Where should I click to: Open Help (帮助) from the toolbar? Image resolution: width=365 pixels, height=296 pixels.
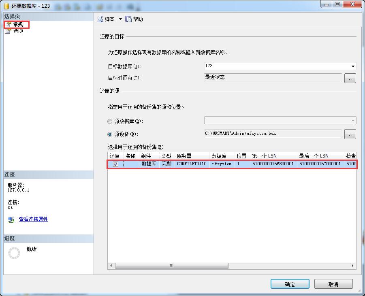134,19
